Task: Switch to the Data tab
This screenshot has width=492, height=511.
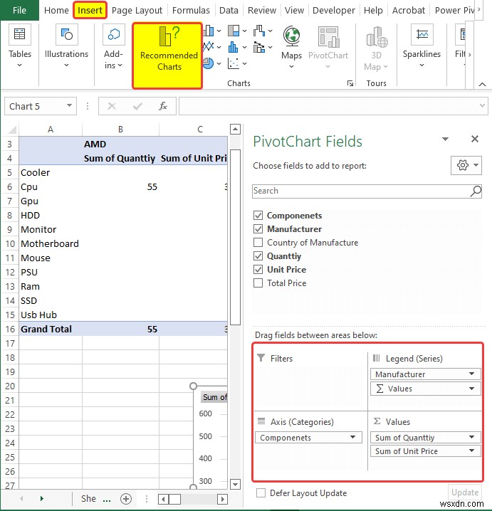Action: coord(229,11)
